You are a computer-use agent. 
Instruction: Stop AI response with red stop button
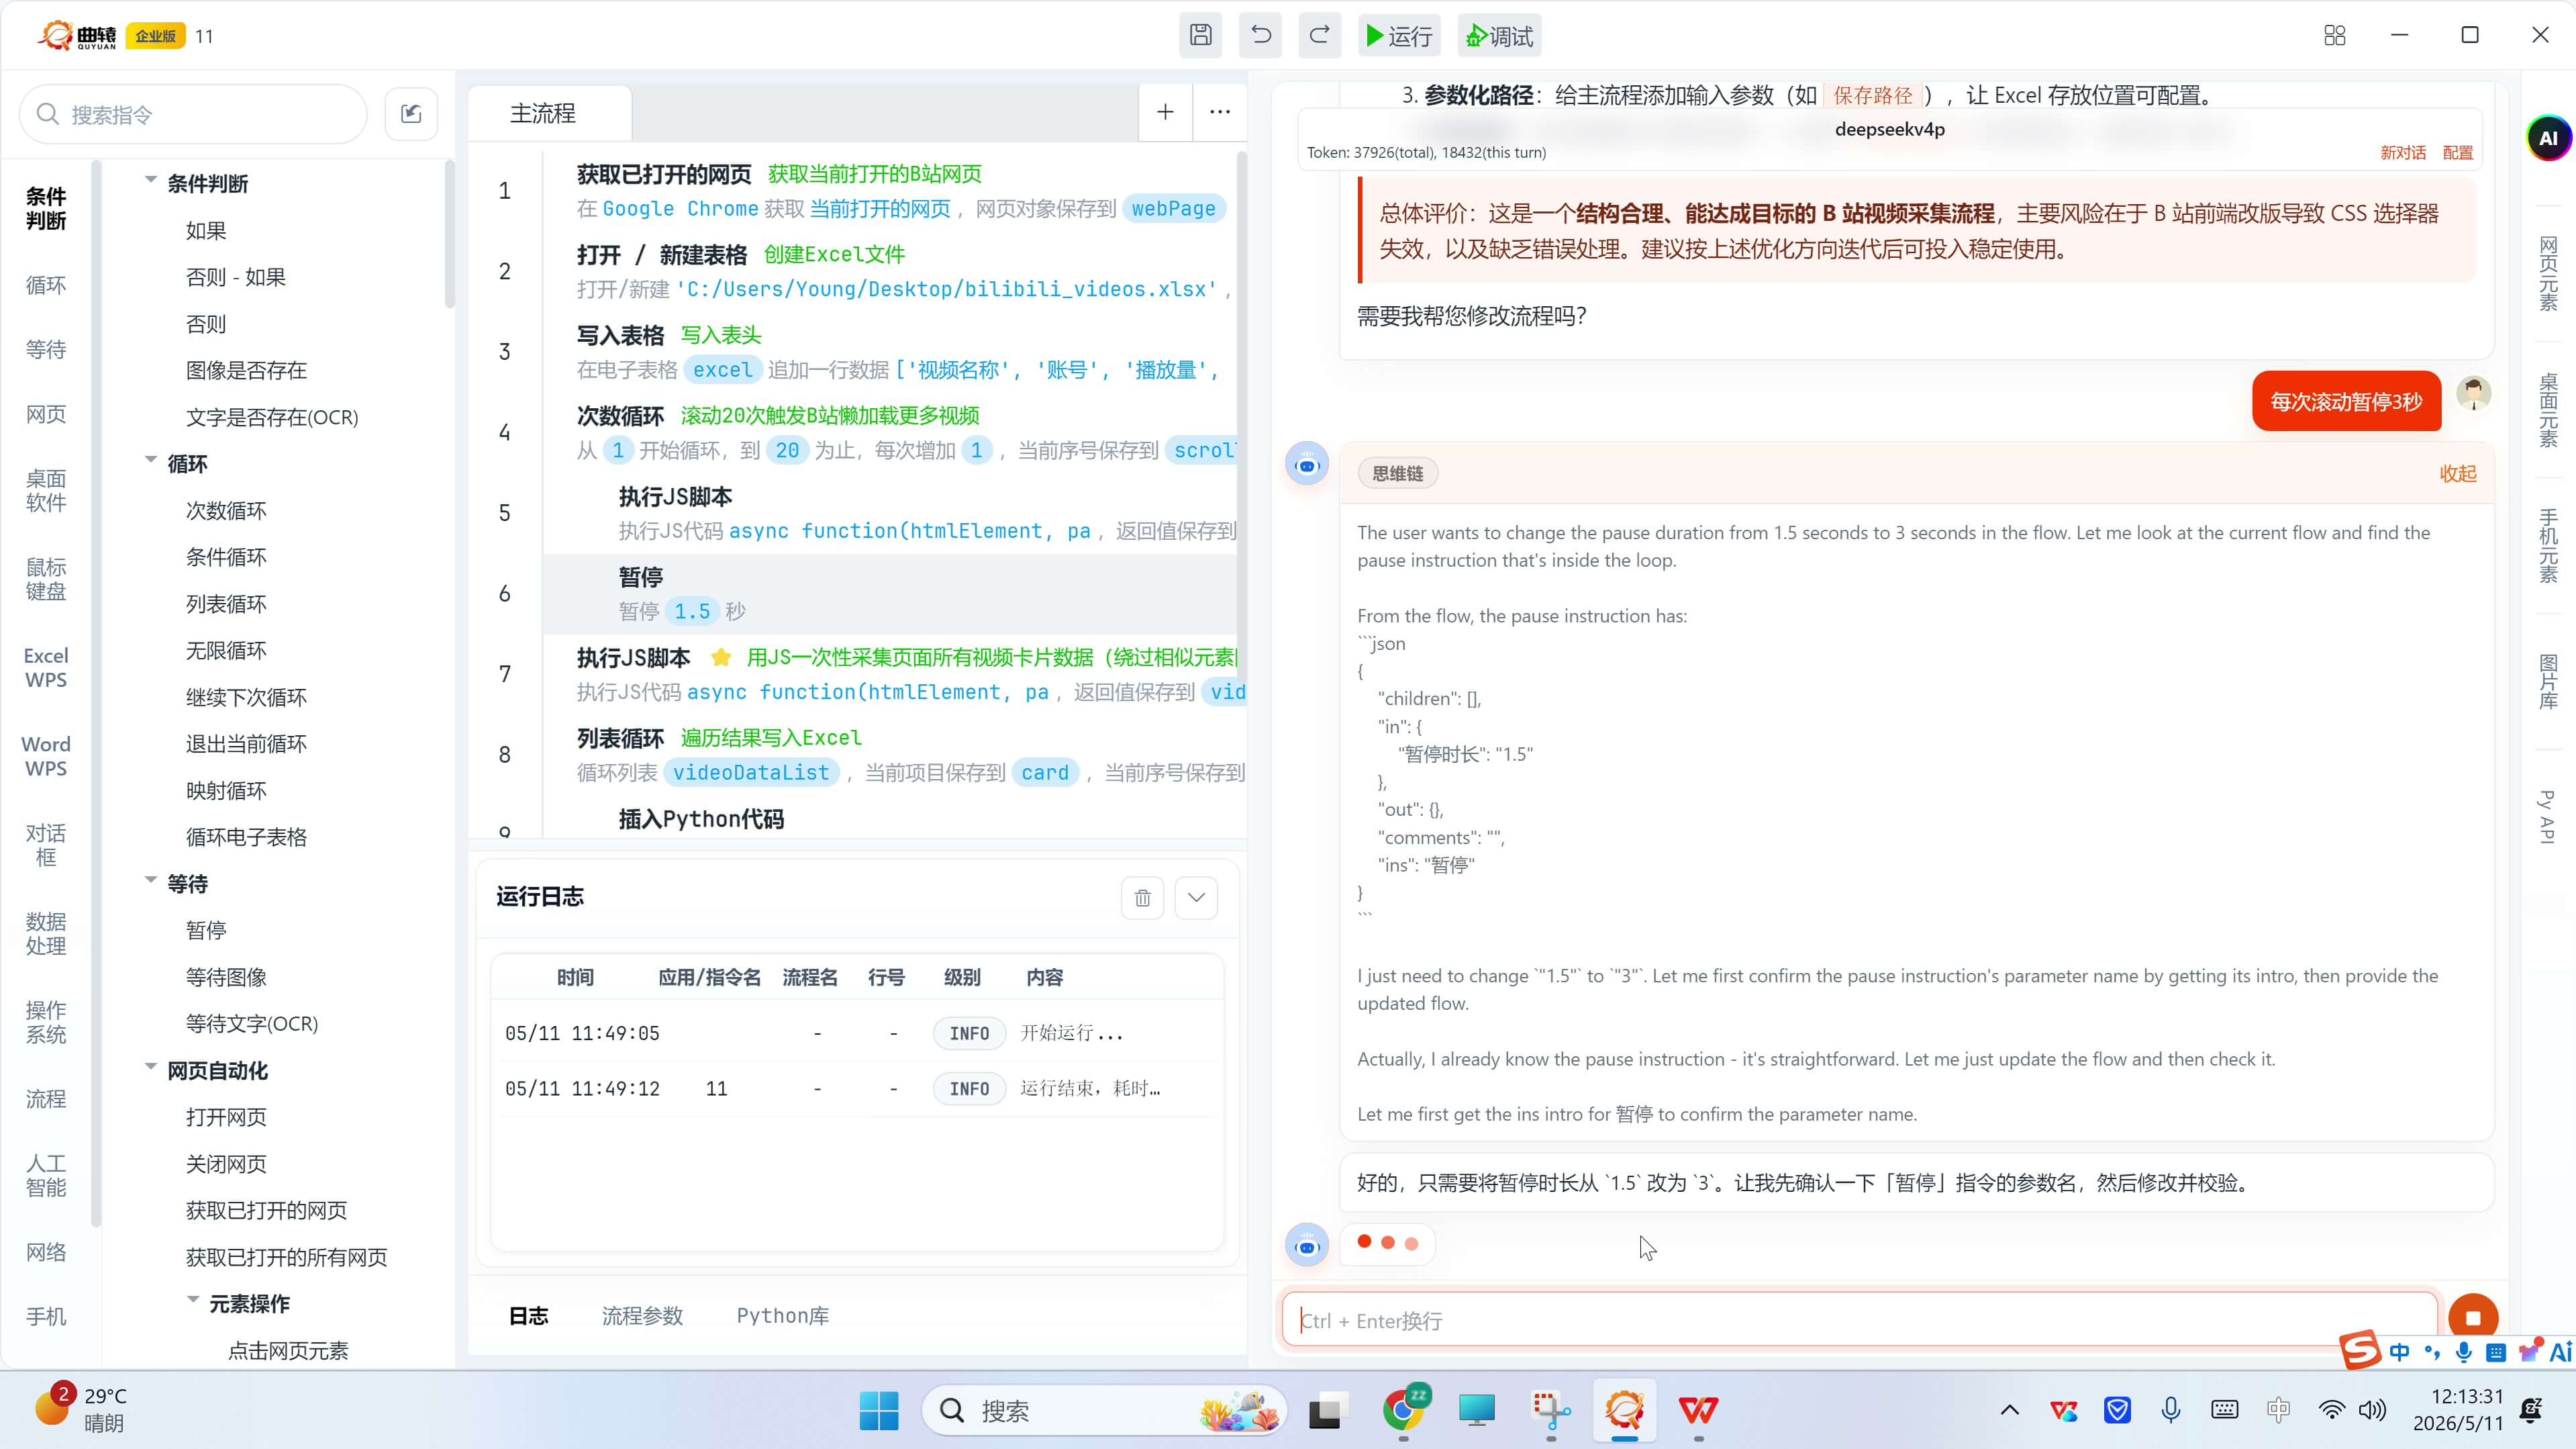point(2473,1318)
